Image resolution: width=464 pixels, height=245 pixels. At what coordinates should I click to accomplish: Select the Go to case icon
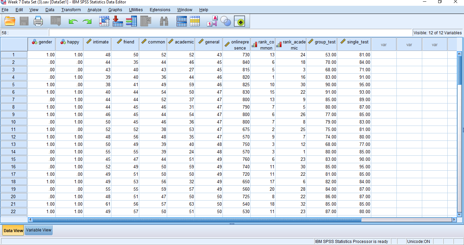click(104, 21)
